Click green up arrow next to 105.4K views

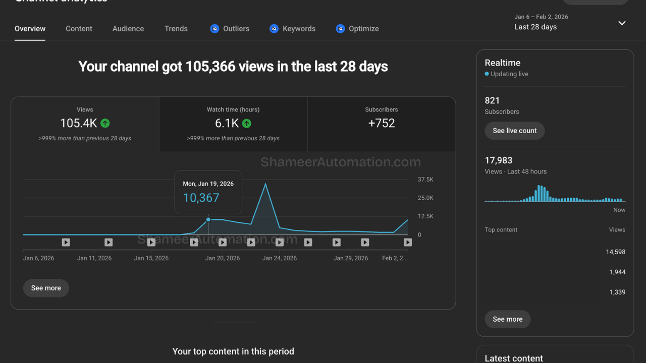(x=105, y=123)
